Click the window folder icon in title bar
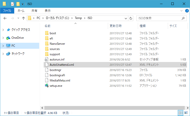 coord(4,4)
